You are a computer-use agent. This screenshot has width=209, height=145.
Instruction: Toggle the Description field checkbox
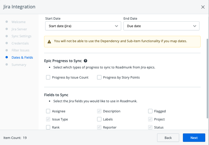coord(99,111)
